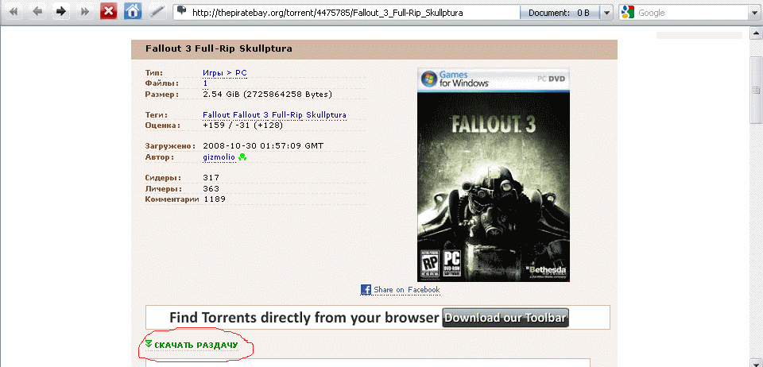Click the size value 2.54 GiB
The width and height of the screenshot is (763, 367).
[268, 94]
